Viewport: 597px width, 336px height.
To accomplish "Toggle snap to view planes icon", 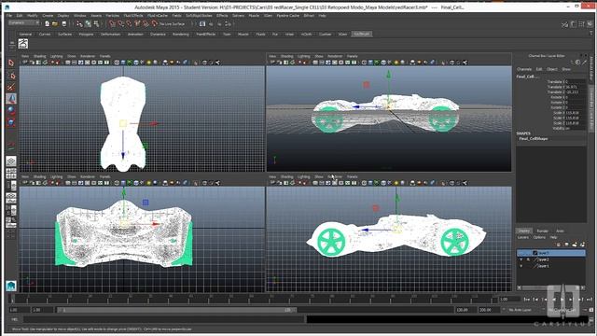I will 146,23.
